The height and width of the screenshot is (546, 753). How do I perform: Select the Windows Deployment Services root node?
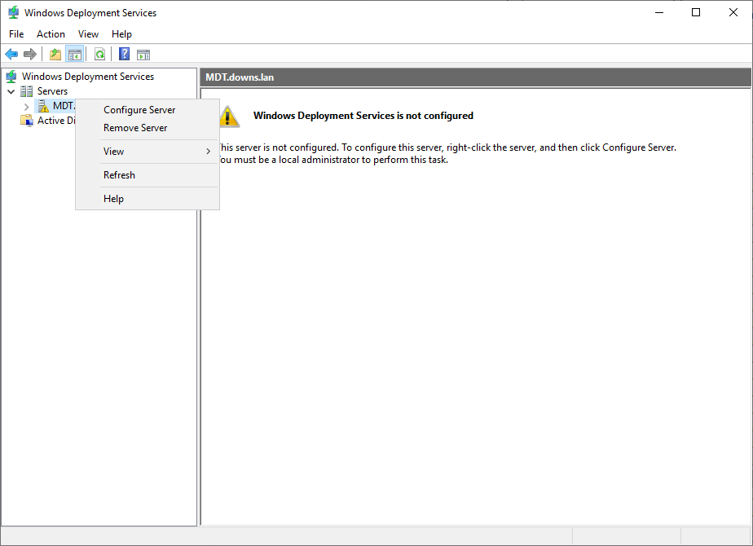coord(87,77)
